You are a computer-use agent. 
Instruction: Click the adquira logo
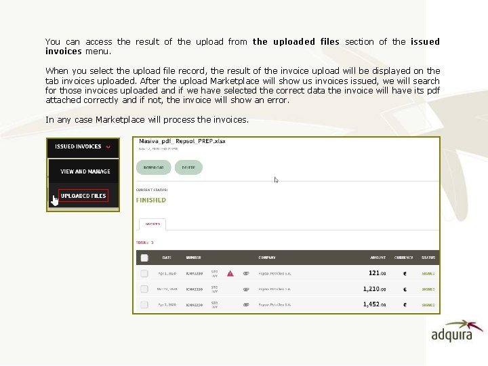click(x=457, y=331)
